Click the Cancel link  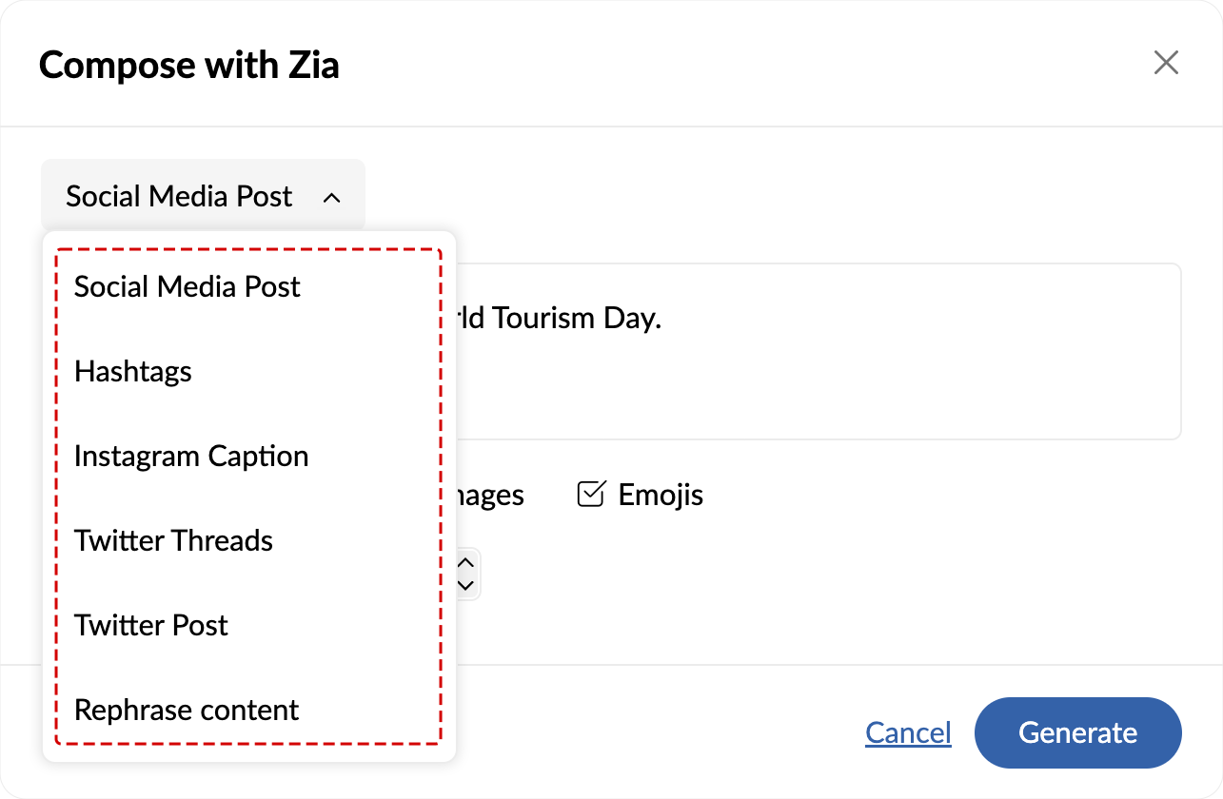click(x=908, y=732)
